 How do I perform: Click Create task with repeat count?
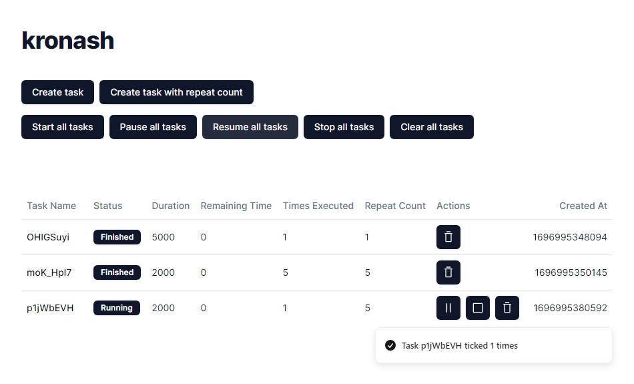point(176,92)
